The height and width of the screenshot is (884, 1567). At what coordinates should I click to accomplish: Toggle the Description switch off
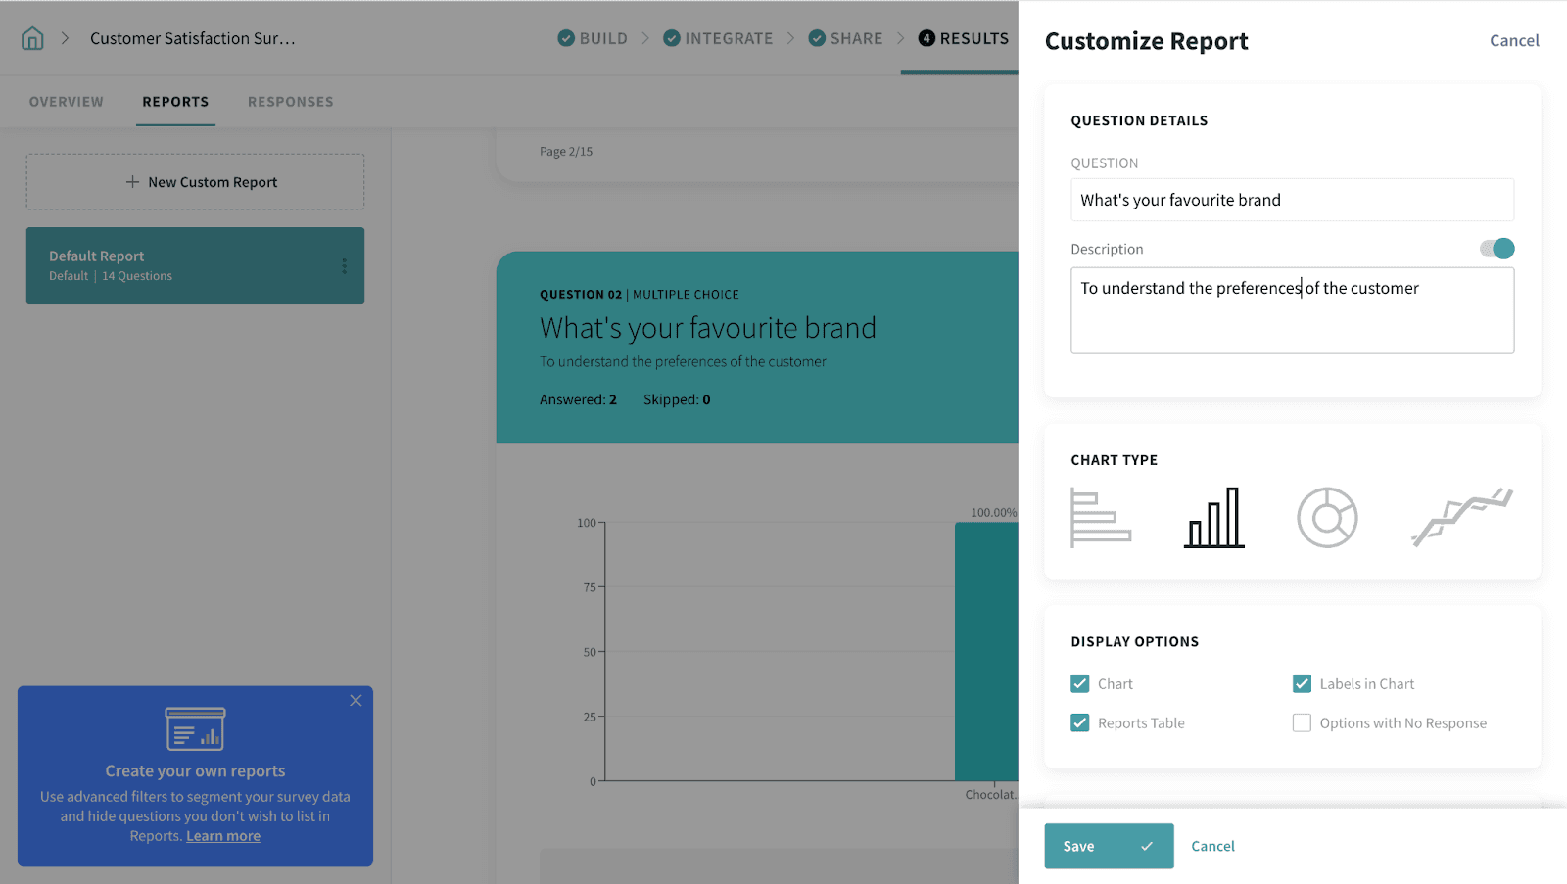[1496, 249]
